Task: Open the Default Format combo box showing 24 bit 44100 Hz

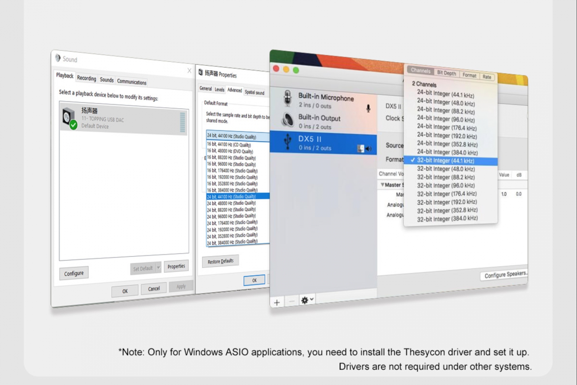Action: (x=238, y=137)
